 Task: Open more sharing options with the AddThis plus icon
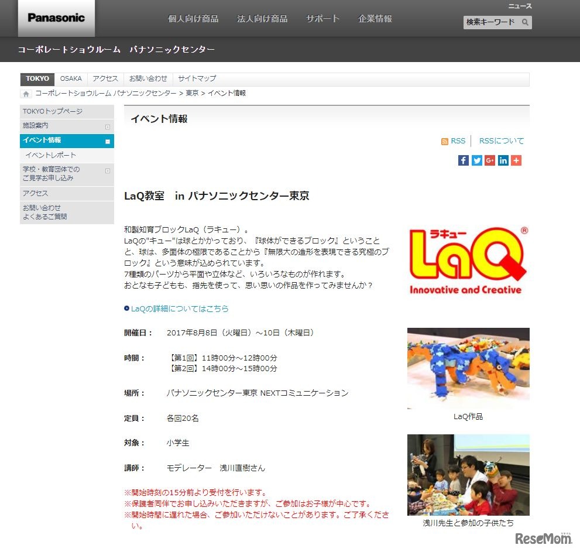[x=516, y=160]
